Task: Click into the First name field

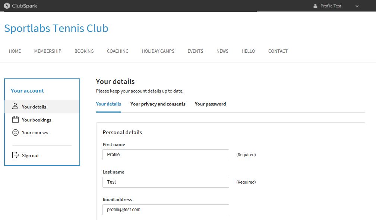Action: point(165,155)
